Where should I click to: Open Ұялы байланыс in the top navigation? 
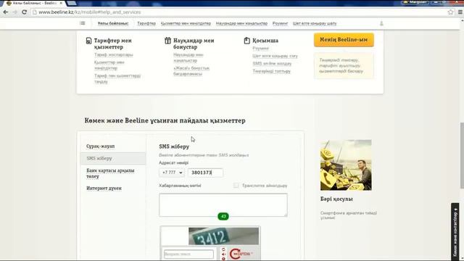tap(113, 23)
